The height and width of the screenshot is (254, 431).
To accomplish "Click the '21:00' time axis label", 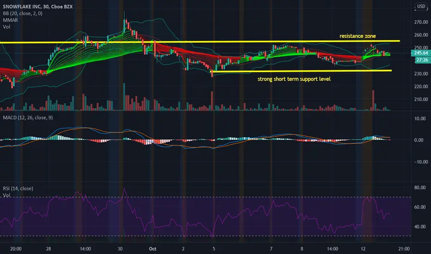I will 404,249.
